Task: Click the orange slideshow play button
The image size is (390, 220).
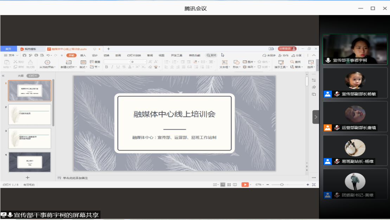Action: pos(245,185)
